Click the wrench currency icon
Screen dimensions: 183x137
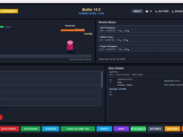click(x=156, y=11)
